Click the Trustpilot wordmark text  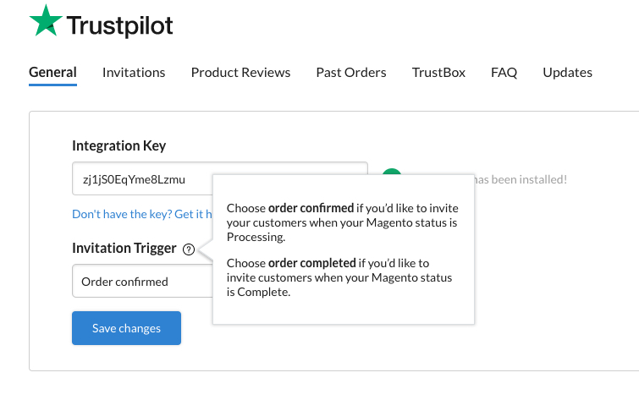(x=120, y=25)
